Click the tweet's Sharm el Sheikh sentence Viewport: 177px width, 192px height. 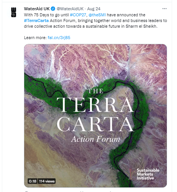click(x=91, y=26)
